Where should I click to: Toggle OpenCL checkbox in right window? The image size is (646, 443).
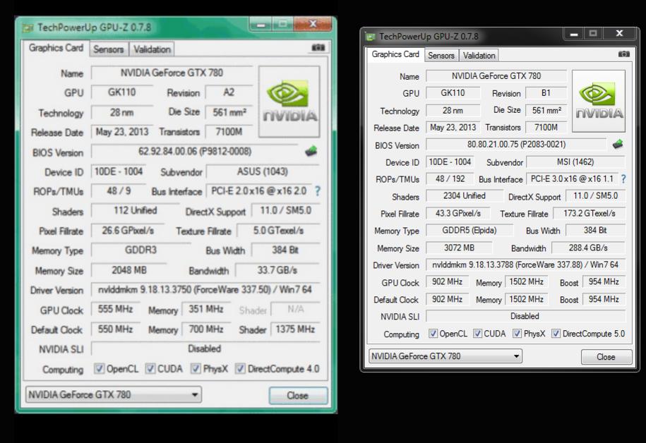pos(433,334)
